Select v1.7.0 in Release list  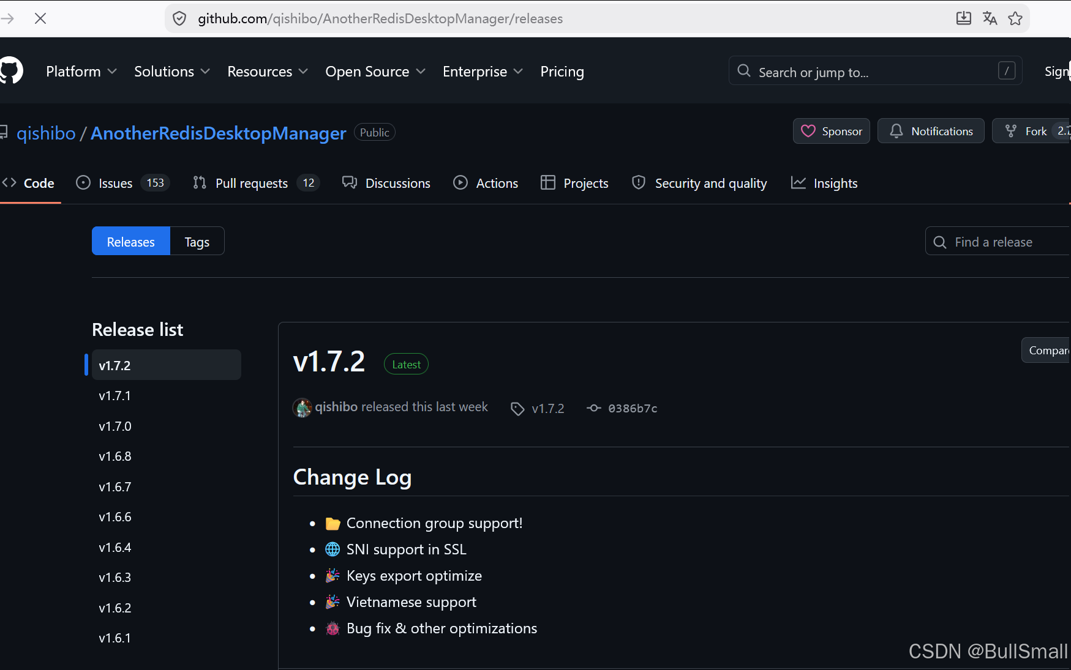pos(167,426)
